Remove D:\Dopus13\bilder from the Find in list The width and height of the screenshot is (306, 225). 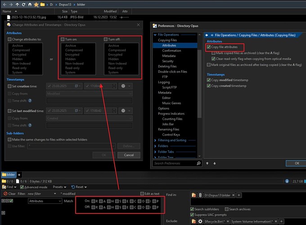233,195
